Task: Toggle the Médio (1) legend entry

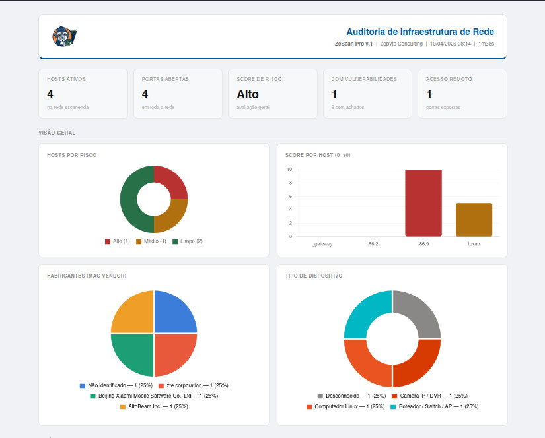Action: pos(151,241)
